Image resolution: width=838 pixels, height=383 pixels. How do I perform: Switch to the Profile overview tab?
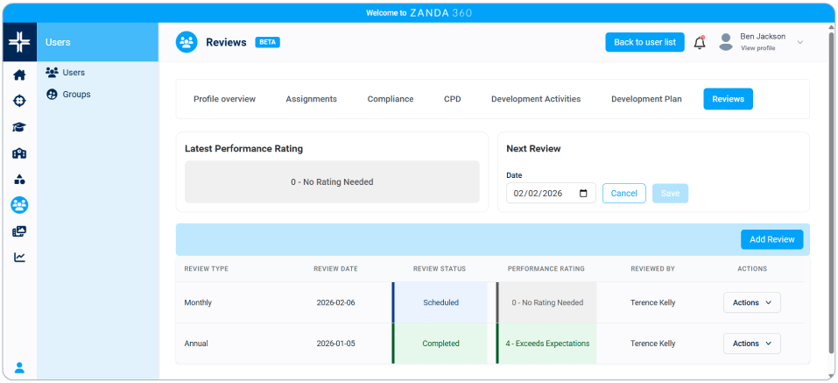click(224, 99)
